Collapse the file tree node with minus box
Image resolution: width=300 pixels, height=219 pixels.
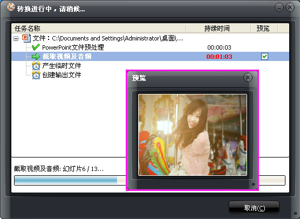click(16, 39)
